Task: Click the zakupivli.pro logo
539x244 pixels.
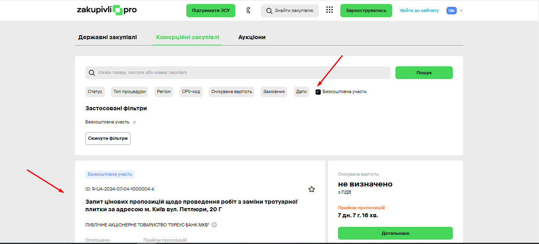Action: pyautogui.click(x=107, y=10)
